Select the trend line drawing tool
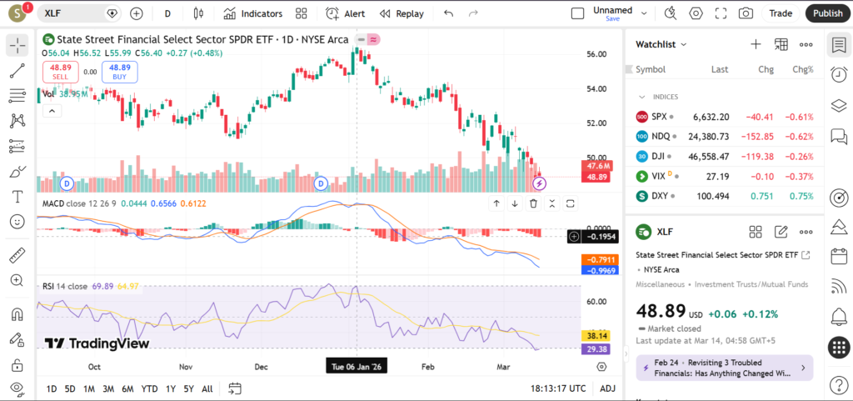853x401 pixels. pyautogui.click(x=17, y=71)
